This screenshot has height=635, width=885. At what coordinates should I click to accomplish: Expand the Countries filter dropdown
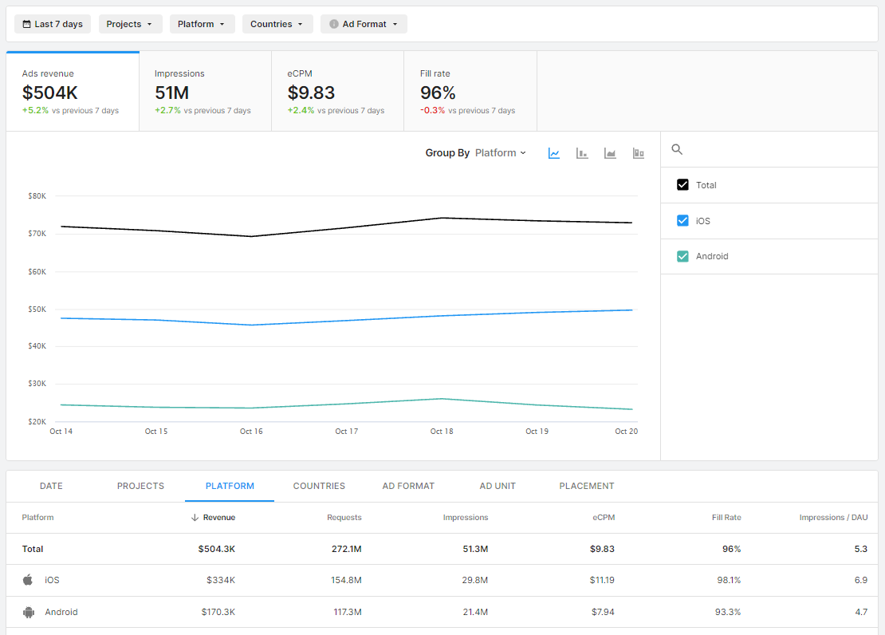(x=277, y=24)
